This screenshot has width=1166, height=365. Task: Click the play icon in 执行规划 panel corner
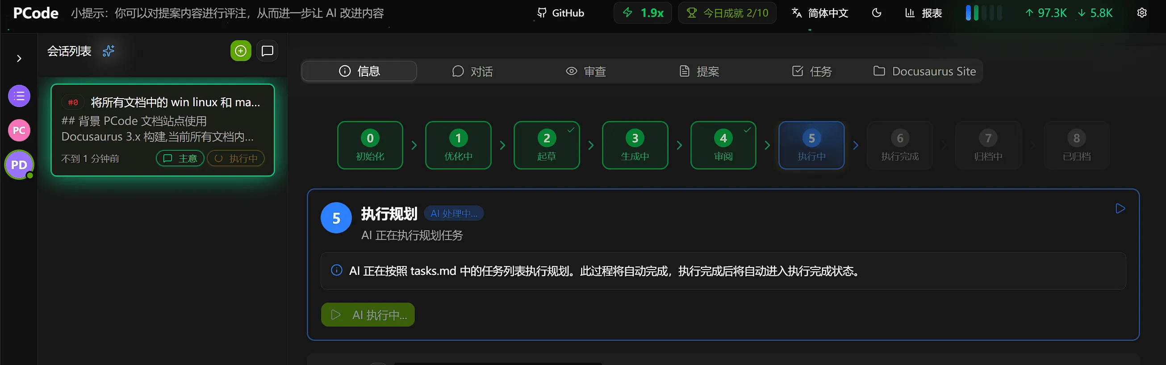click(1120, 208)
